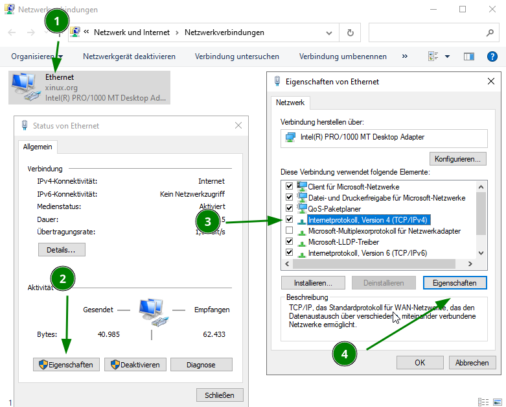Viewport: 506px width, 407px height.
Task: Select the Netzwerk tab
Action: pyautogui.click(x=292, y=103)
